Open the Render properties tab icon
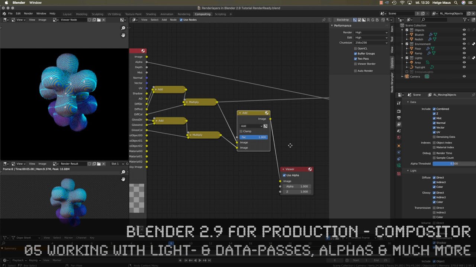This screenshot has width=476, height=267. (x=399, y=111)
